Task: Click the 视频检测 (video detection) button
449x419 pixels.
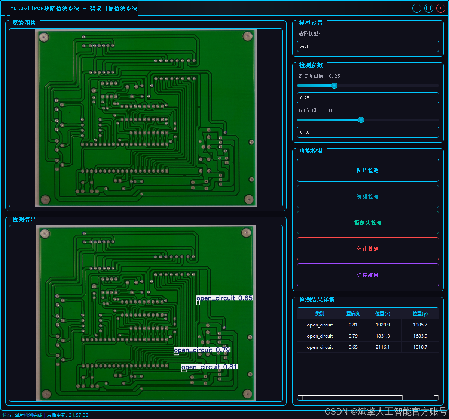Action: (368, 196)
